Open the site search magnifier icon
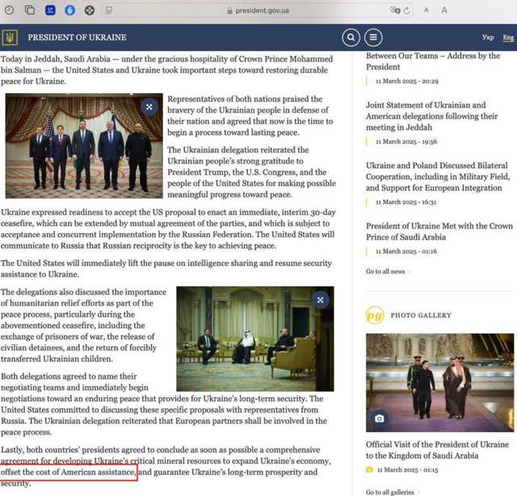 tap(351, 37)
